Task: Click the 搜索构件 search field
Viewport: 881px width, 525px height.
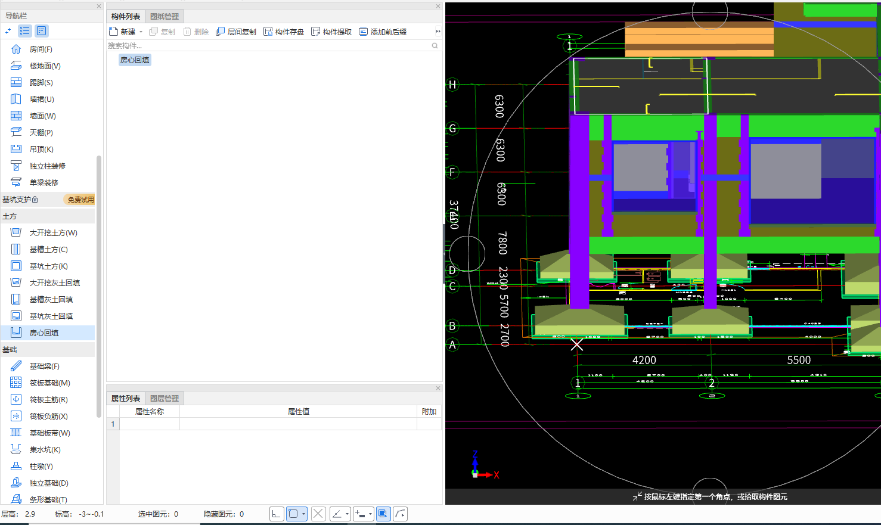Action: click(268, 46)
